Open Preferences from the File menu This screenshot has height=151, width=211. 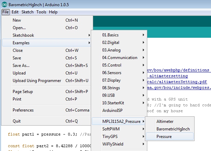tap(47, 110)
